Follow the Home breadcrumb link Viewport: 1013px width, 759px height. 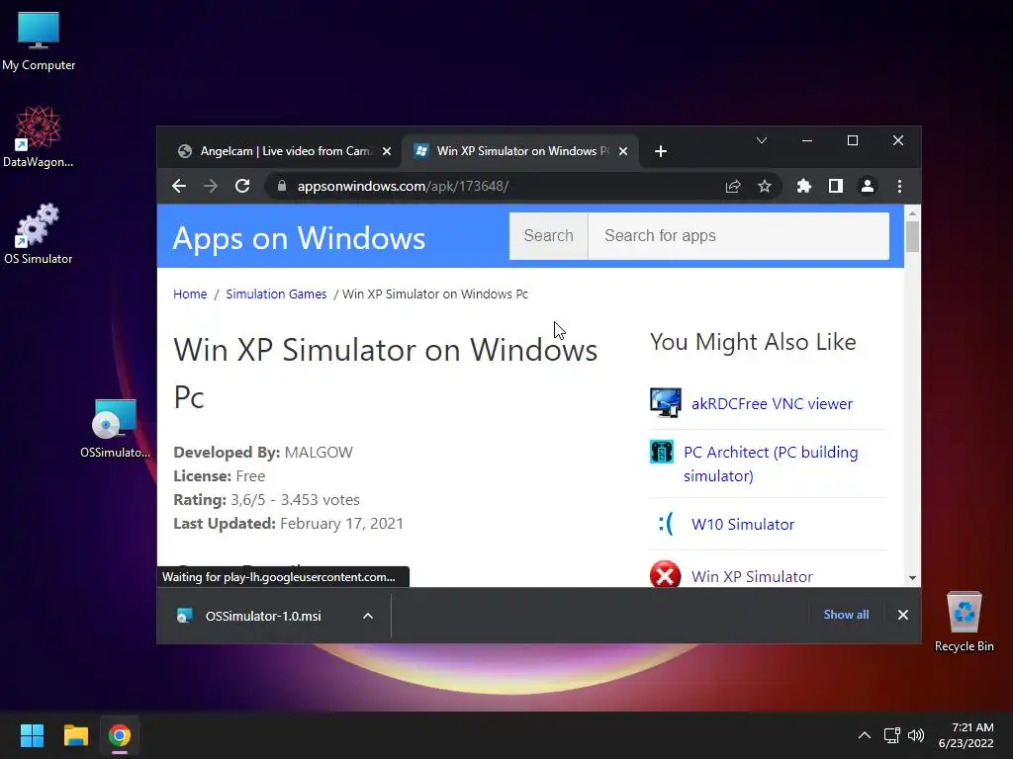click(x=190, y=294)
